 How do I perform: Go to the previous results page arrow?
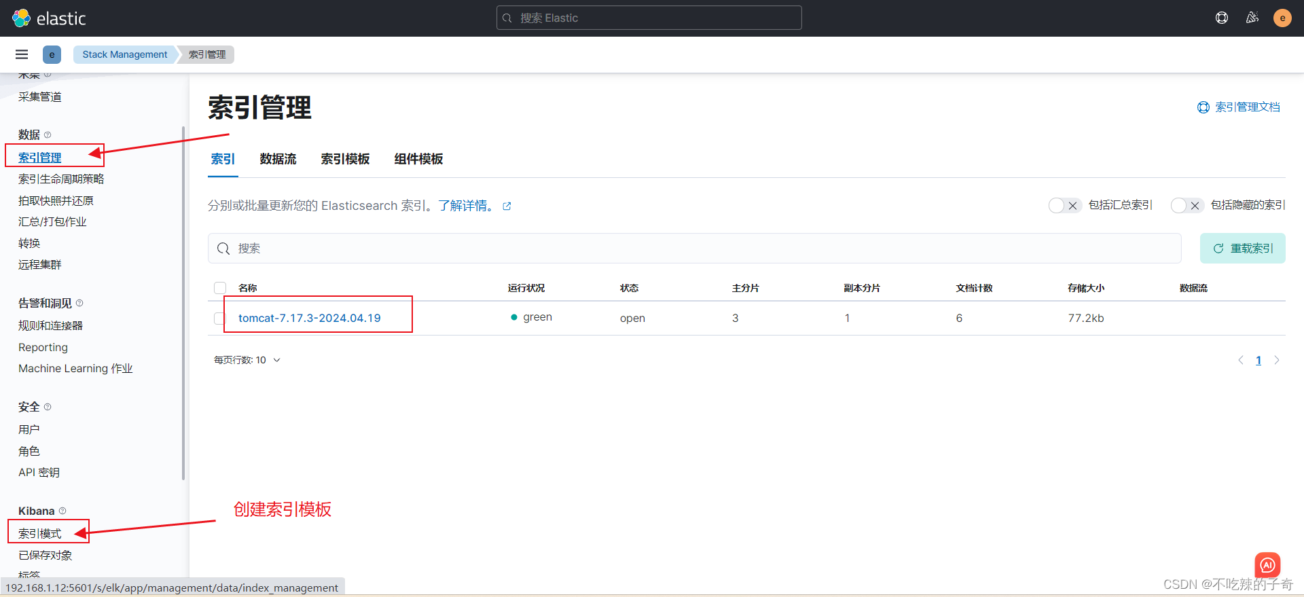click(x=1241, y=360)
